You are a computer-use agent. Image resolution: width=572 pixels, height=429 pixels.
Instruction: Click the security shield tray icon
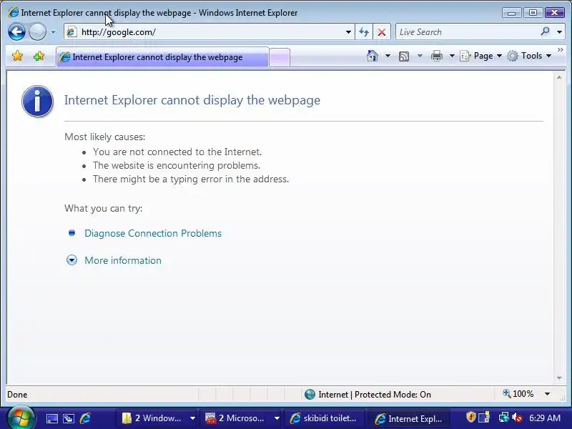(x=470, y=417)
